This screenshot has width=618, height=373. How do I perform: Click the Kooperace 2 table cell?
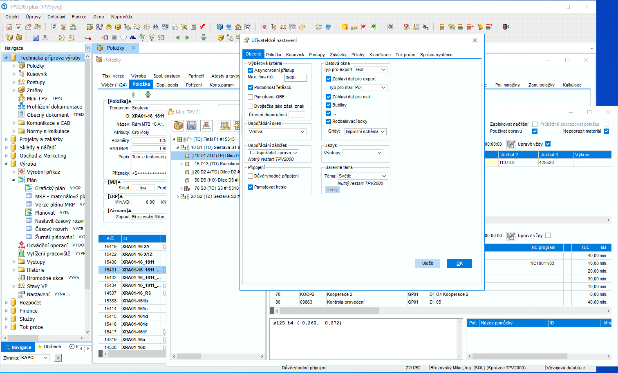(x=366, y=294)
